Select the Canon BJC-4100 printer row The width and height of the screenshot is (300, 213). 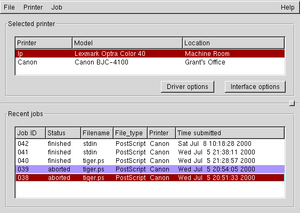point(150,62)
